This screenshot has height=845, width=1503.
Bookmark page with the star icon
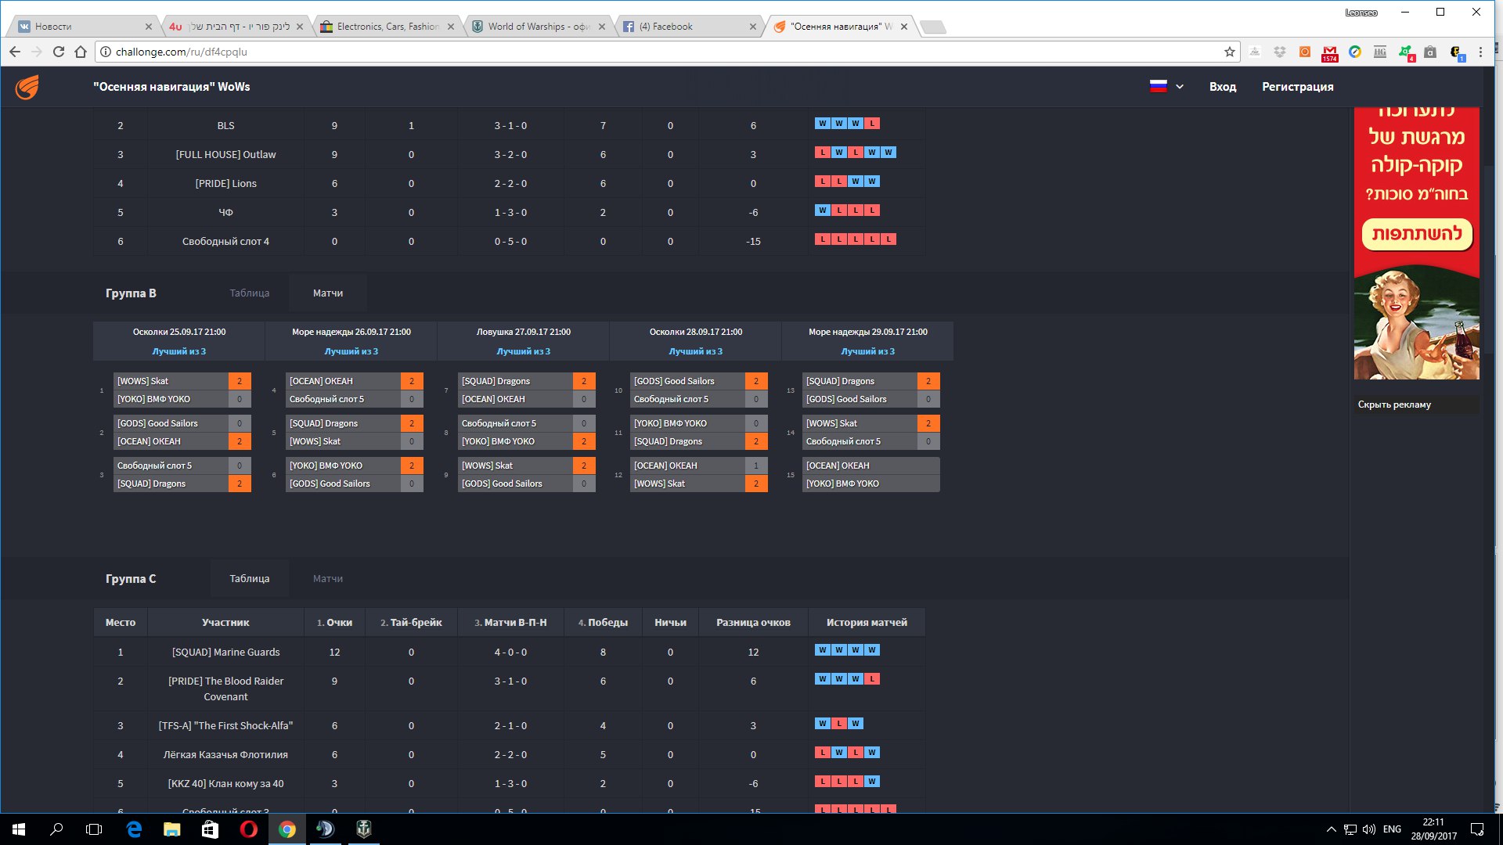coord(1230,52)
